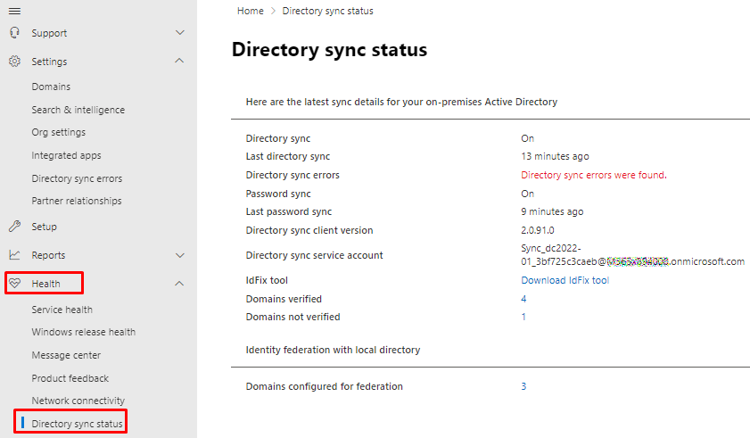Open Org settings page

pos(59,132)
